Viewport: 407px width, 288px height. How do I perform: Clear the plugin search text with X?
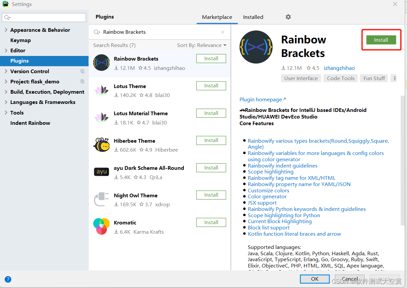[223, 32]
